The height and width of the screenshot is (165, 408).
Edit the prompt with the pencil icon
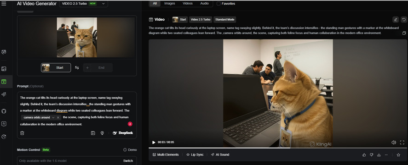pyautogui.click(x=396, y=19)
